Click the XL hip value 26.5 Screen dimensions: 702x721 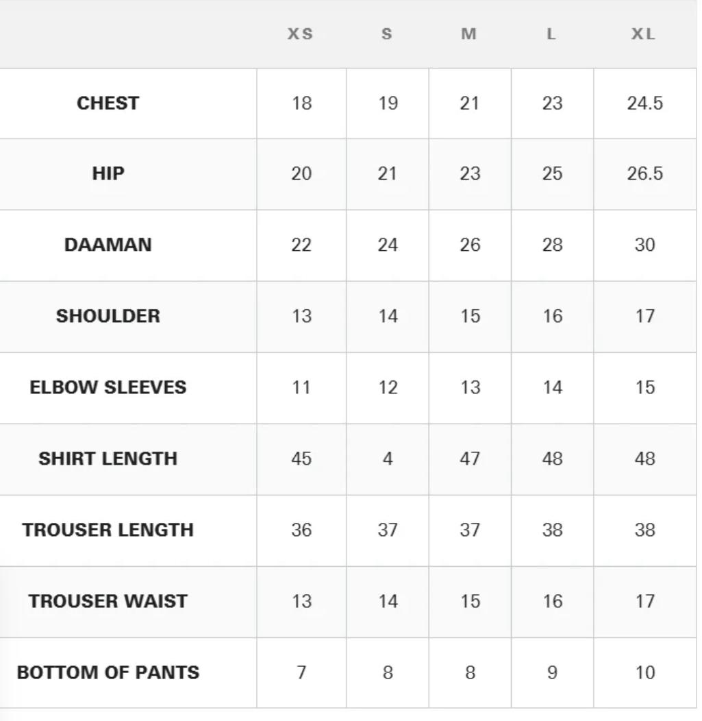(644, 173)
